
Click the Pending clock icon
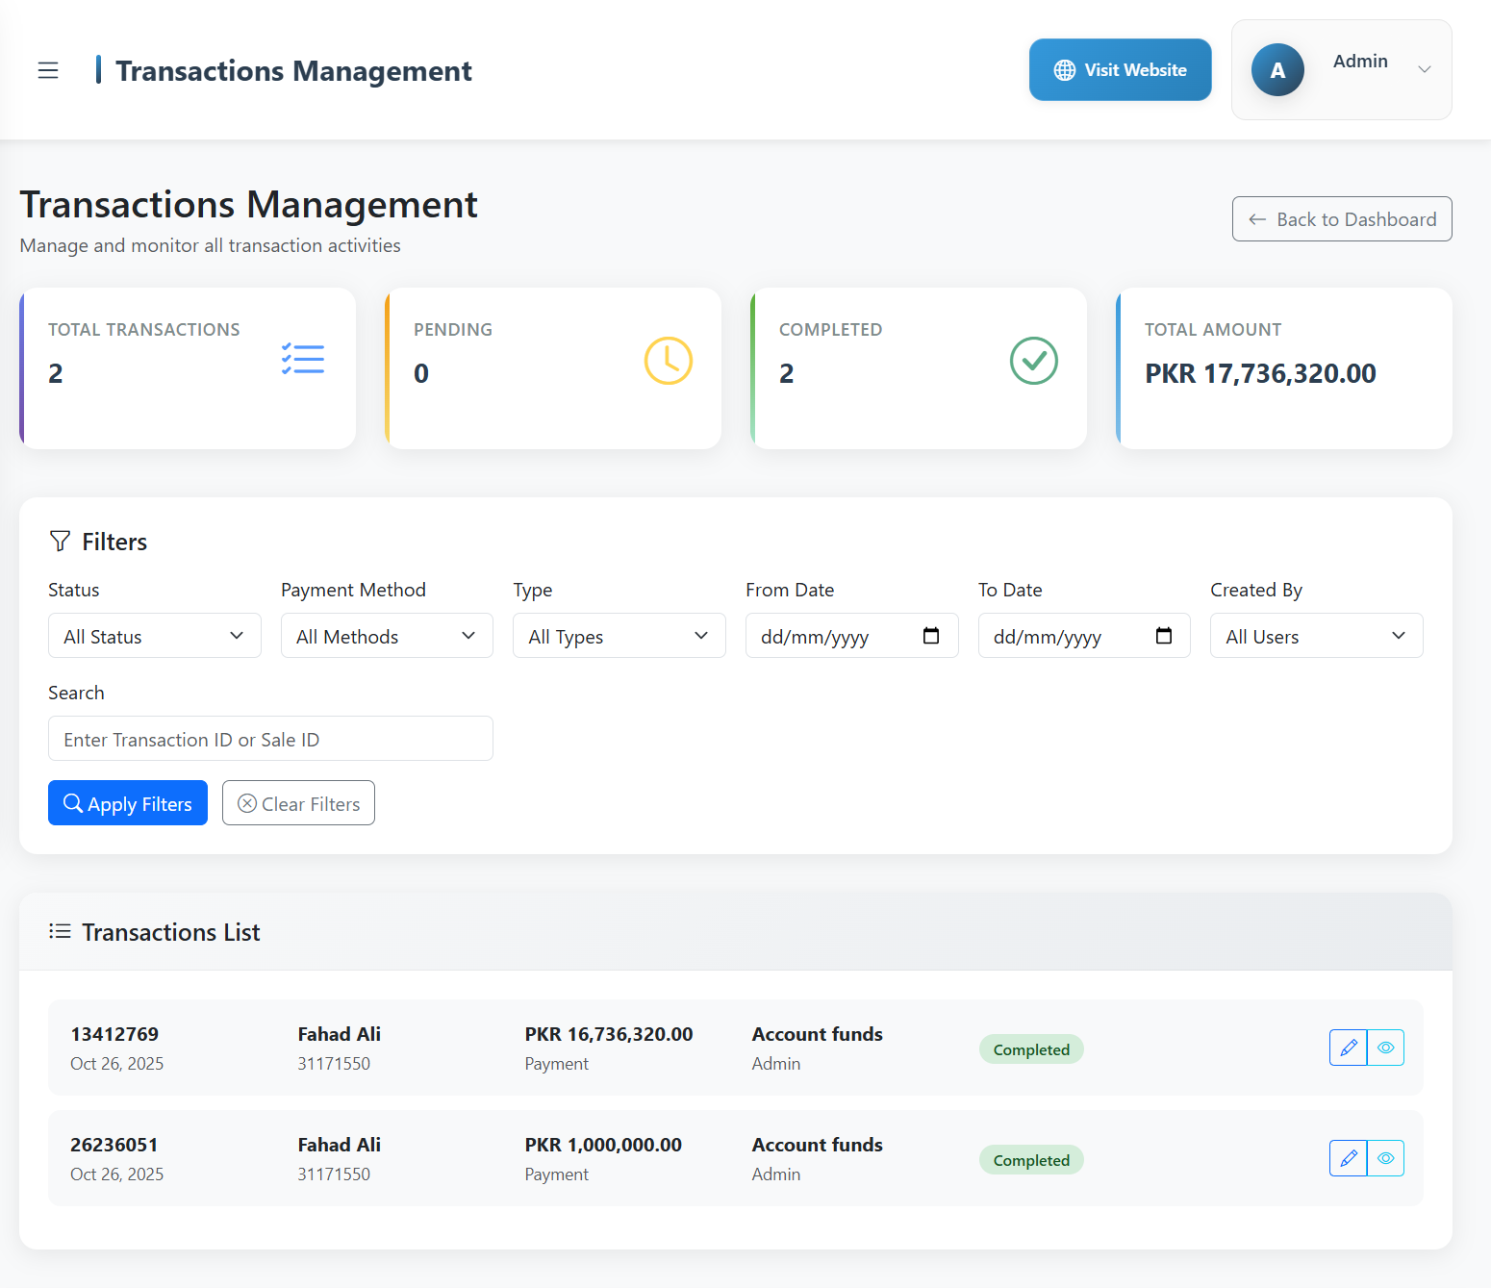[x=668, y=361]
